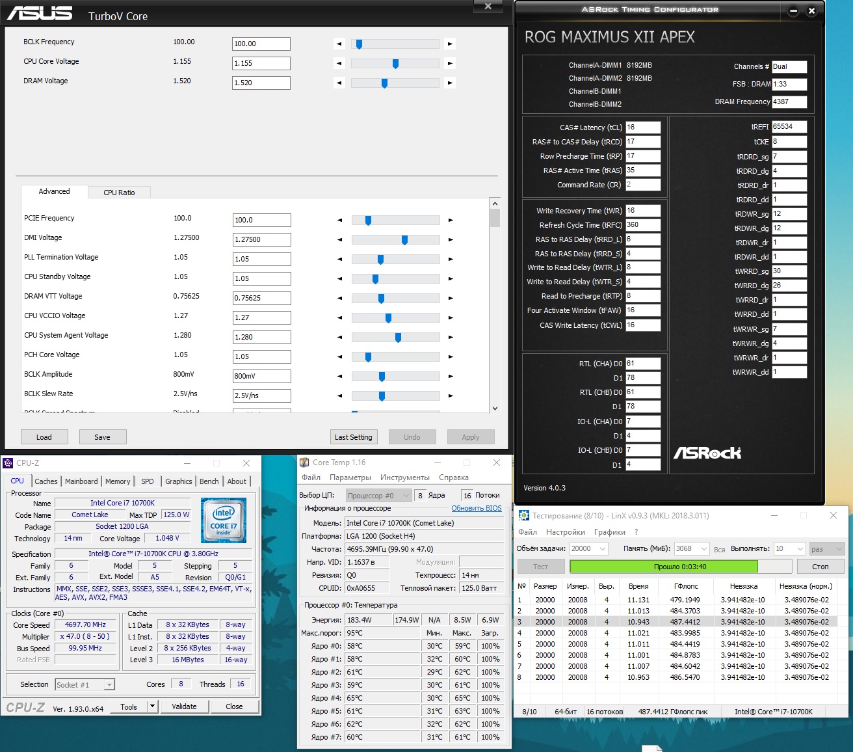Click the Intel Core i7 logo in CPU-Z
This screenshot has height=752, width=853.
coord(224,521)
